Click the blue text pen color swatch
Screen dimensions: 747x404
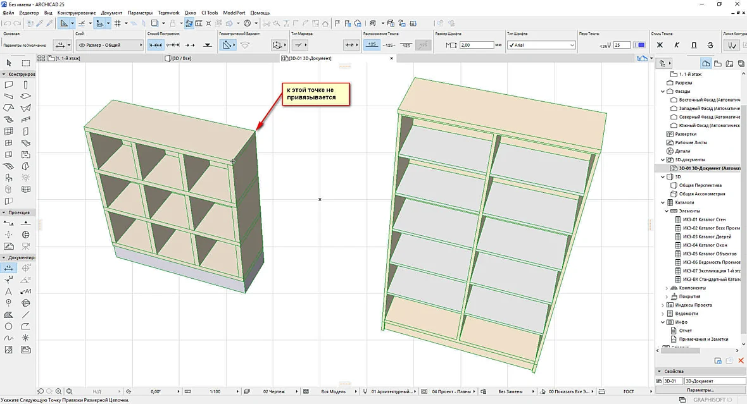[641, 46]
